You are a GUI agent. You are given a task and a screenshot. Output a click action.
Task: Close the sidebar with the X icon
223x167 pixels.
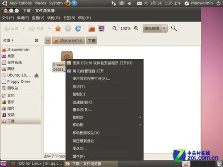click(x=37, y=41)
